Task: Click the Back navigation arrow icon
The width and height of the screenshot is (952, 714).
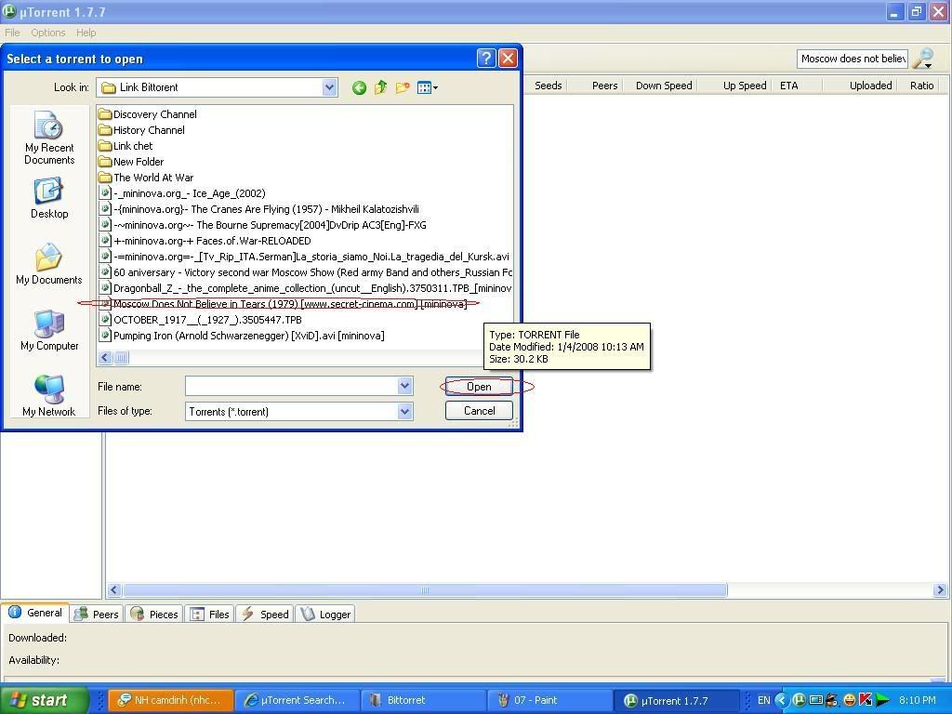Action: [359, 87]
